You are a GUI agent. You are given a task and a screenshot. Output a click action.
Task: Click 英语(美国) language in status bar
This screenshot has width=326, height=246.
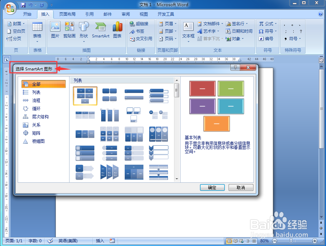68,241
